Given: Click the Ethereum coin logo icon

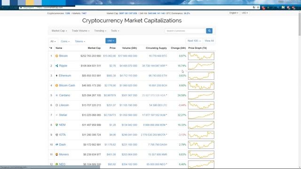Looking at the screenshot, I should coord(56,76).
